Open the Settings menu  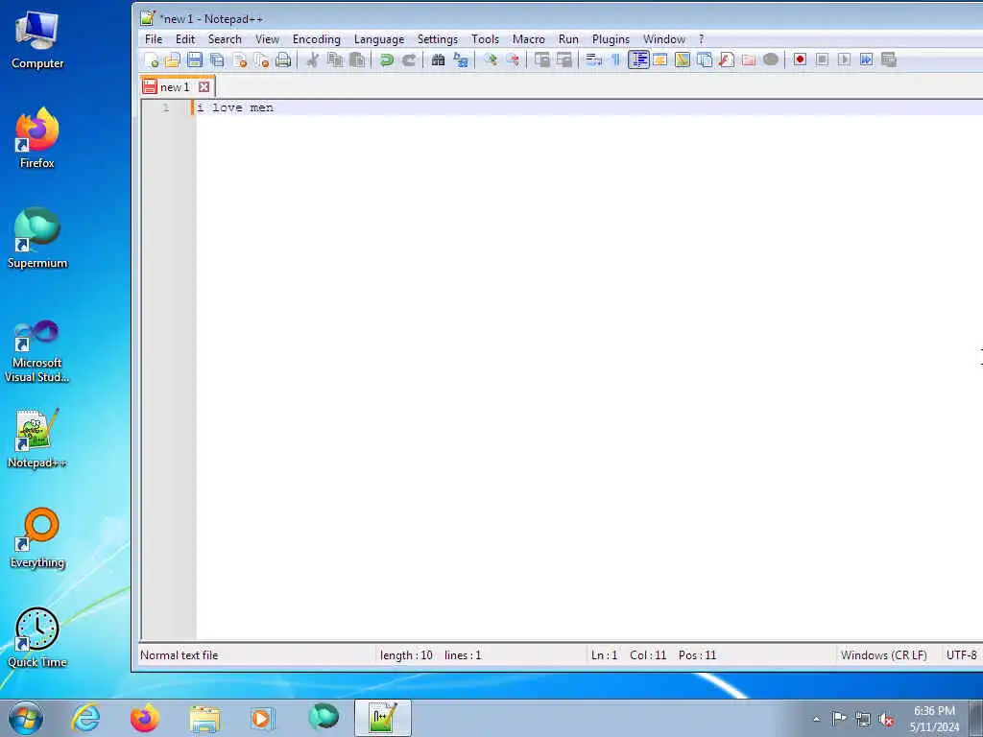438,39
